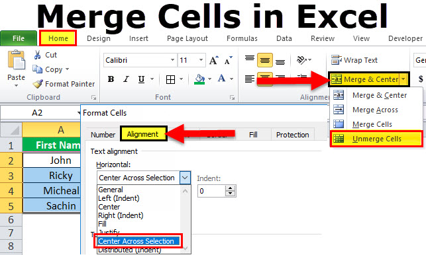Open the Fill tab in Format Cells
Image resolution: width=426 pixels, height=255 pixels.
coord(253,135)
